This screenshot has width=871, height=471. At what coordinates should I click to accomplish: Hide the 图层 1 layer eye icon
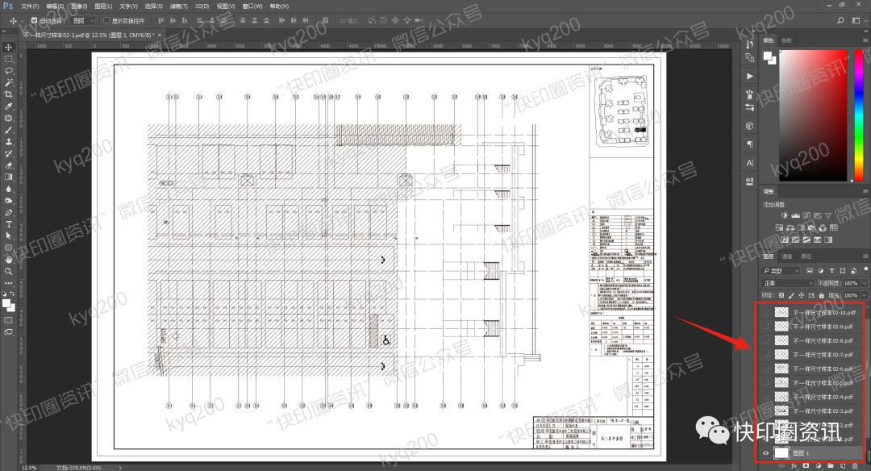[766, 453]
